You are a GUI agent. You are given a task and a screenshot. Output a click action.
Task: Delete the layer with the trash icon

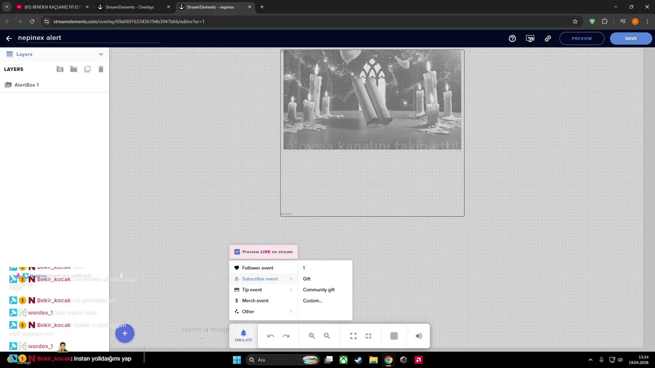[x=101, y=69]
